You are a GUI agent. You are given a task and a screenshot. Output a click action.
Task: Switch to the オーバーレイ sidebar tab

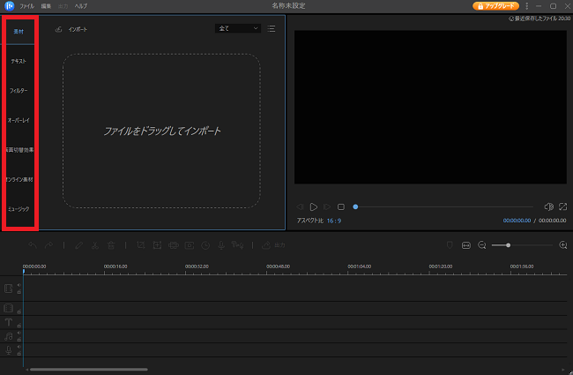[19, 120]
